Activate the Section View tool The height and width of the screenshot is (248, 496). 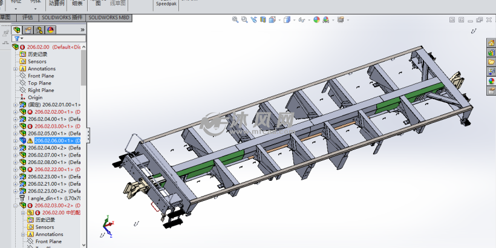[263, 19]
